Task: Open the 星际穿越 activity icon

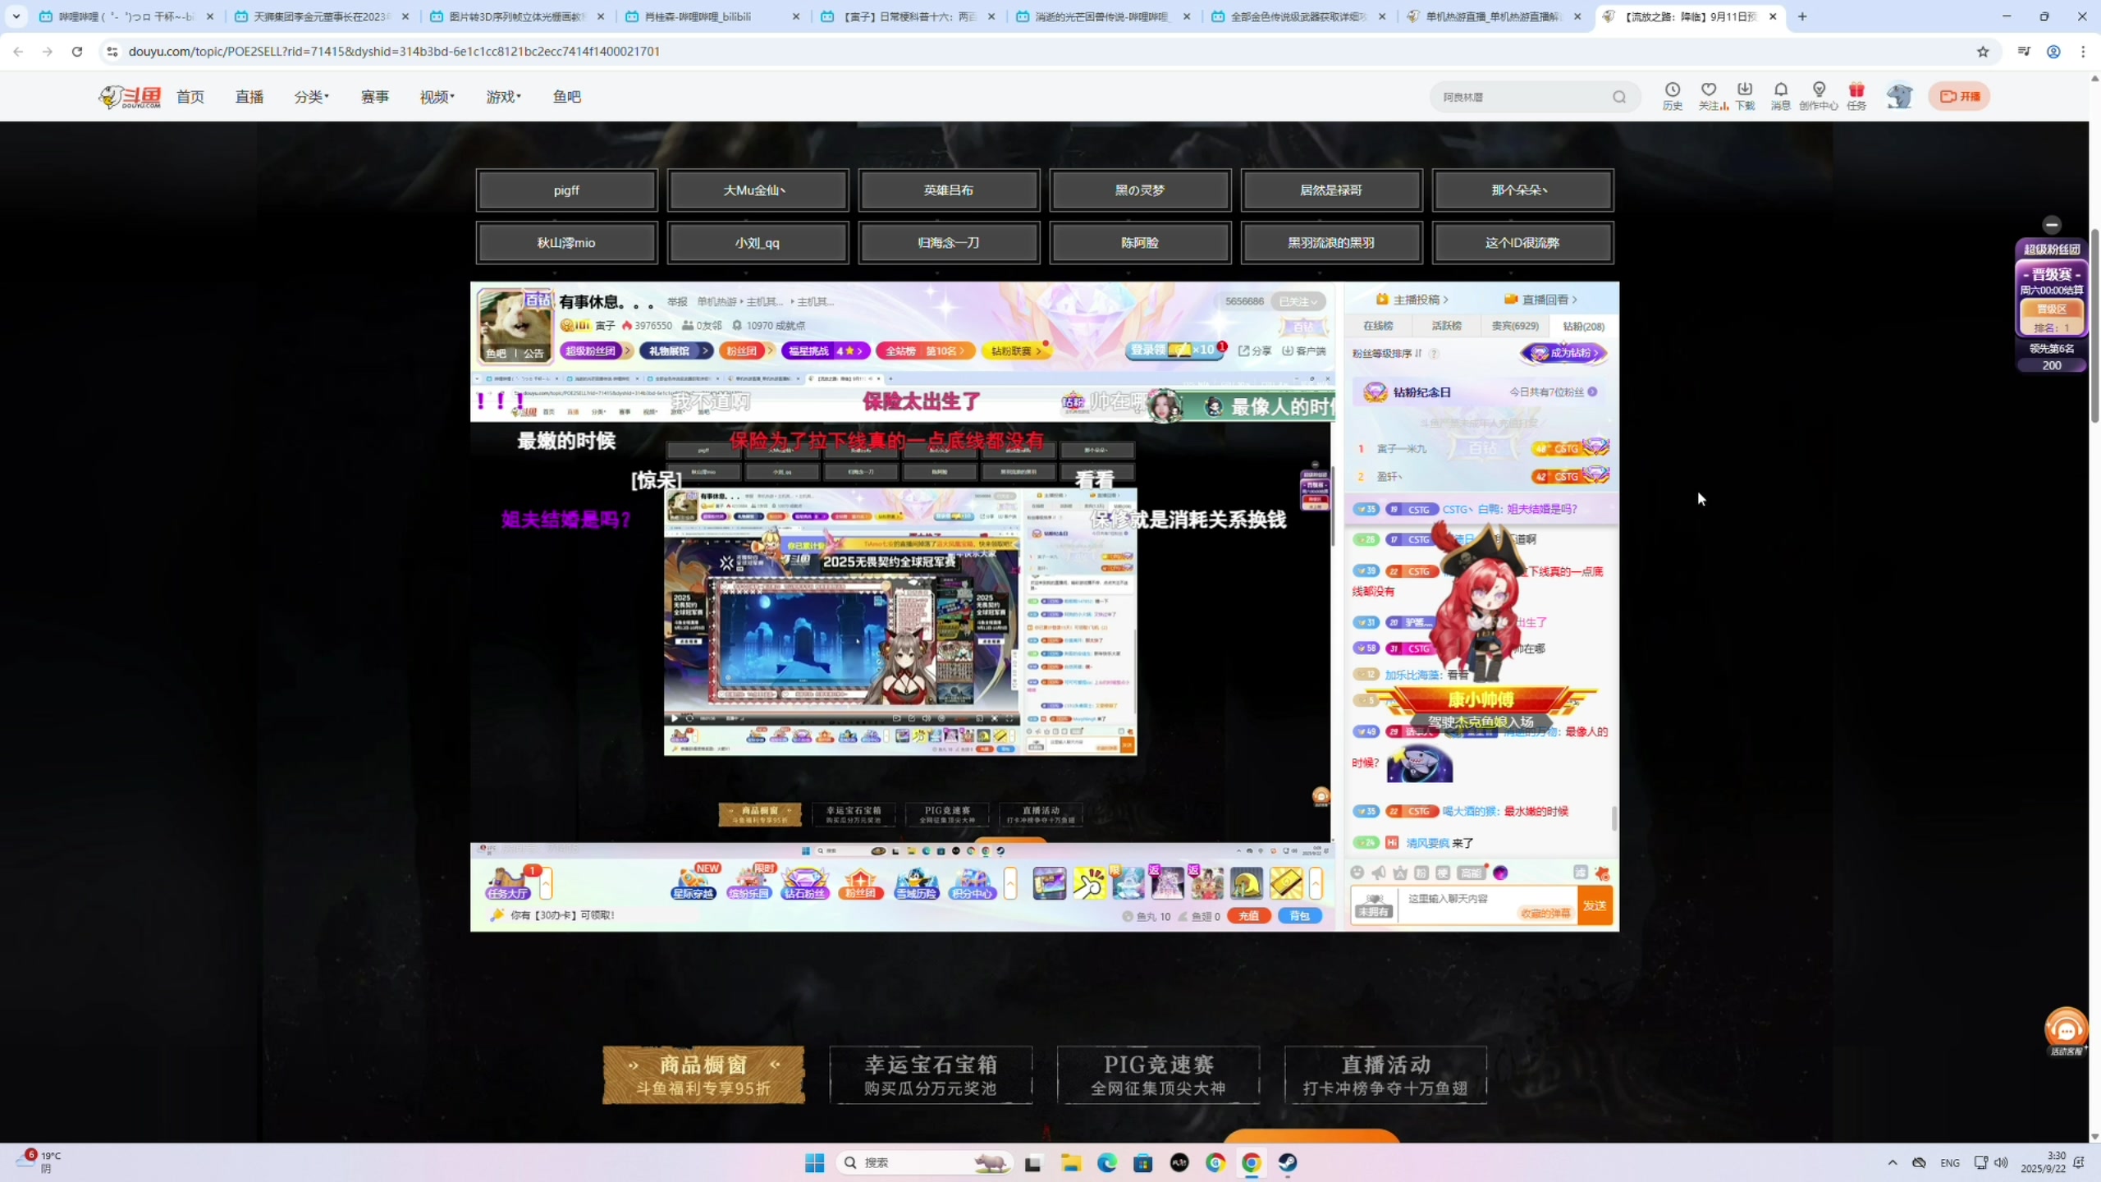Action: click(693, 883)
